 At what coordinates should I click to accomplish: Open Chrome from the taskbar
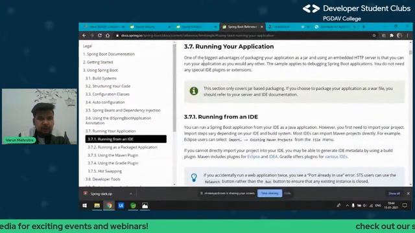[109, 206]
